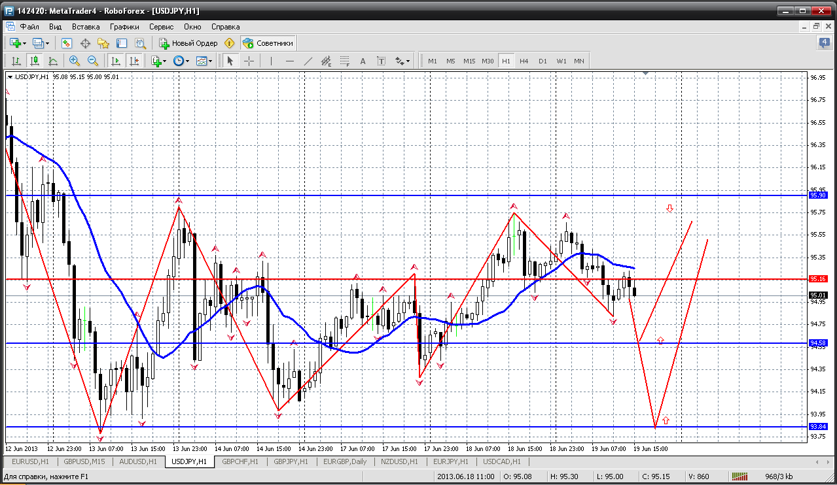Zoom in on the chart

click(75, 61)
